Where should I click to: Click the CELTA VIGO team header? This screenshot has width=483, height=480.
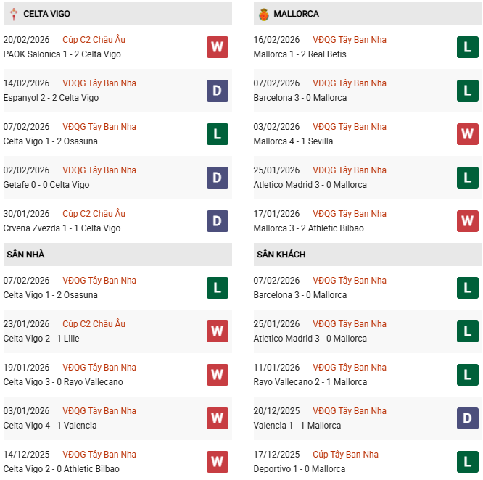pos(46,14)
